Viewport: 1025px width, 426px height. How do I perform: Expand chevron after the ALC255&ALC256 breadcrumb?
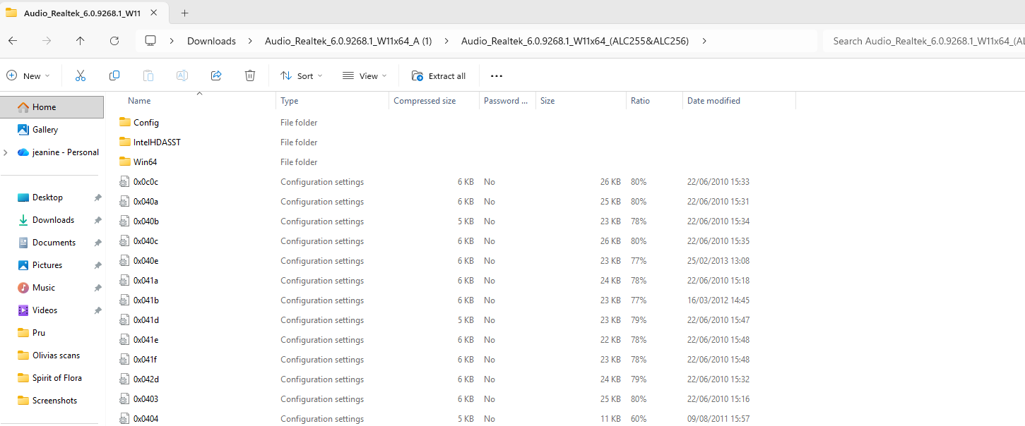pos(704,41)
